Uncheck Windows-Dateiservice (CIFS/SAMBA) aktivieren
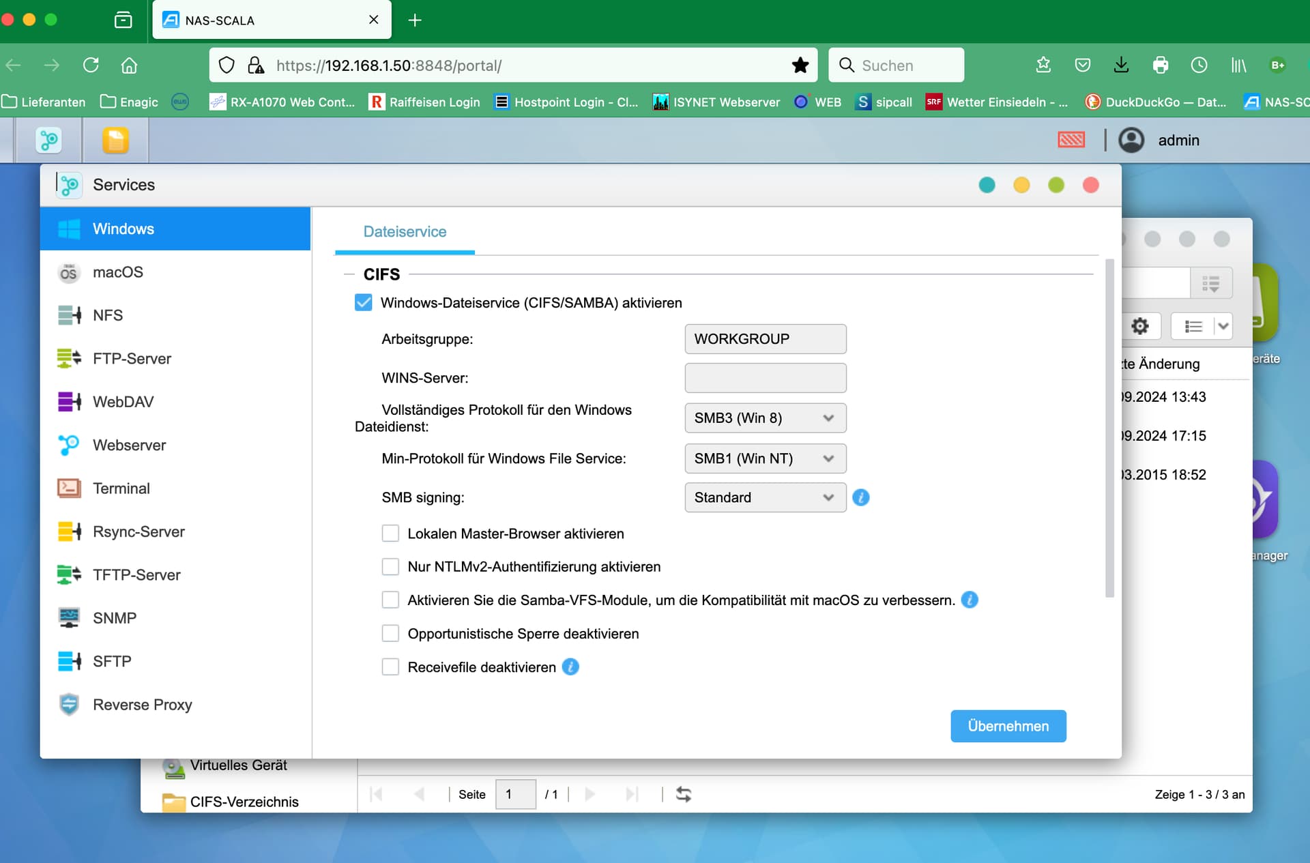This screenshot has width=1310, height=863. click(364, 302)
